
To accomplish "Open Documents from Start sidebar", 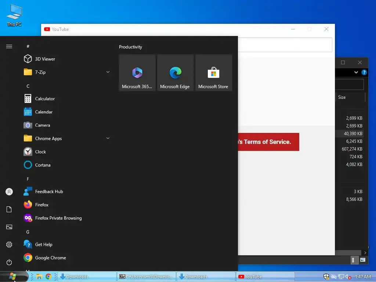I will (9, 209).
